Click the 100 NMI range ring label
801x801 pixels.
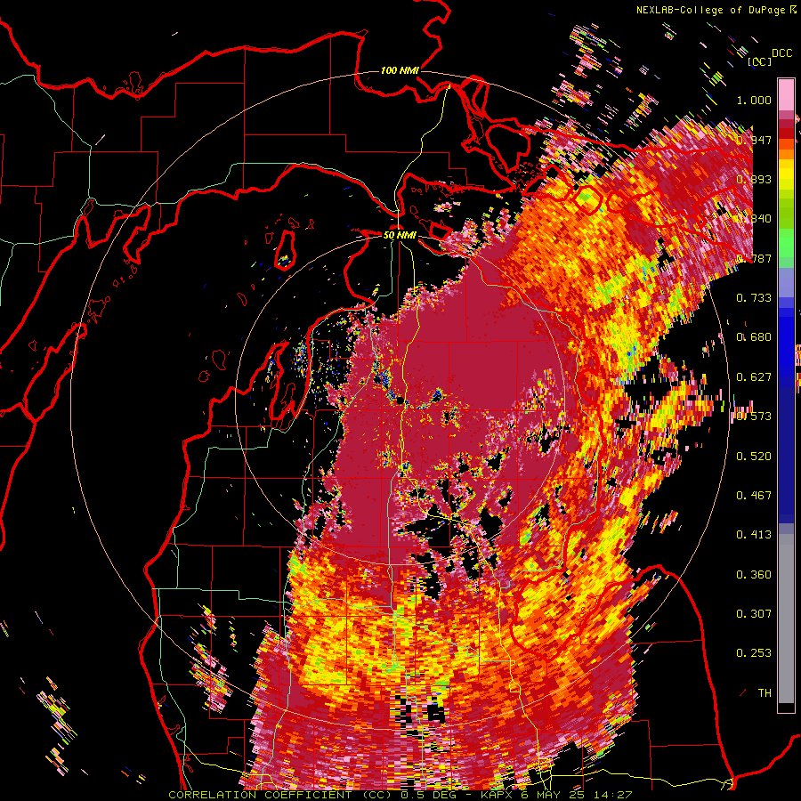click(400, 70)
